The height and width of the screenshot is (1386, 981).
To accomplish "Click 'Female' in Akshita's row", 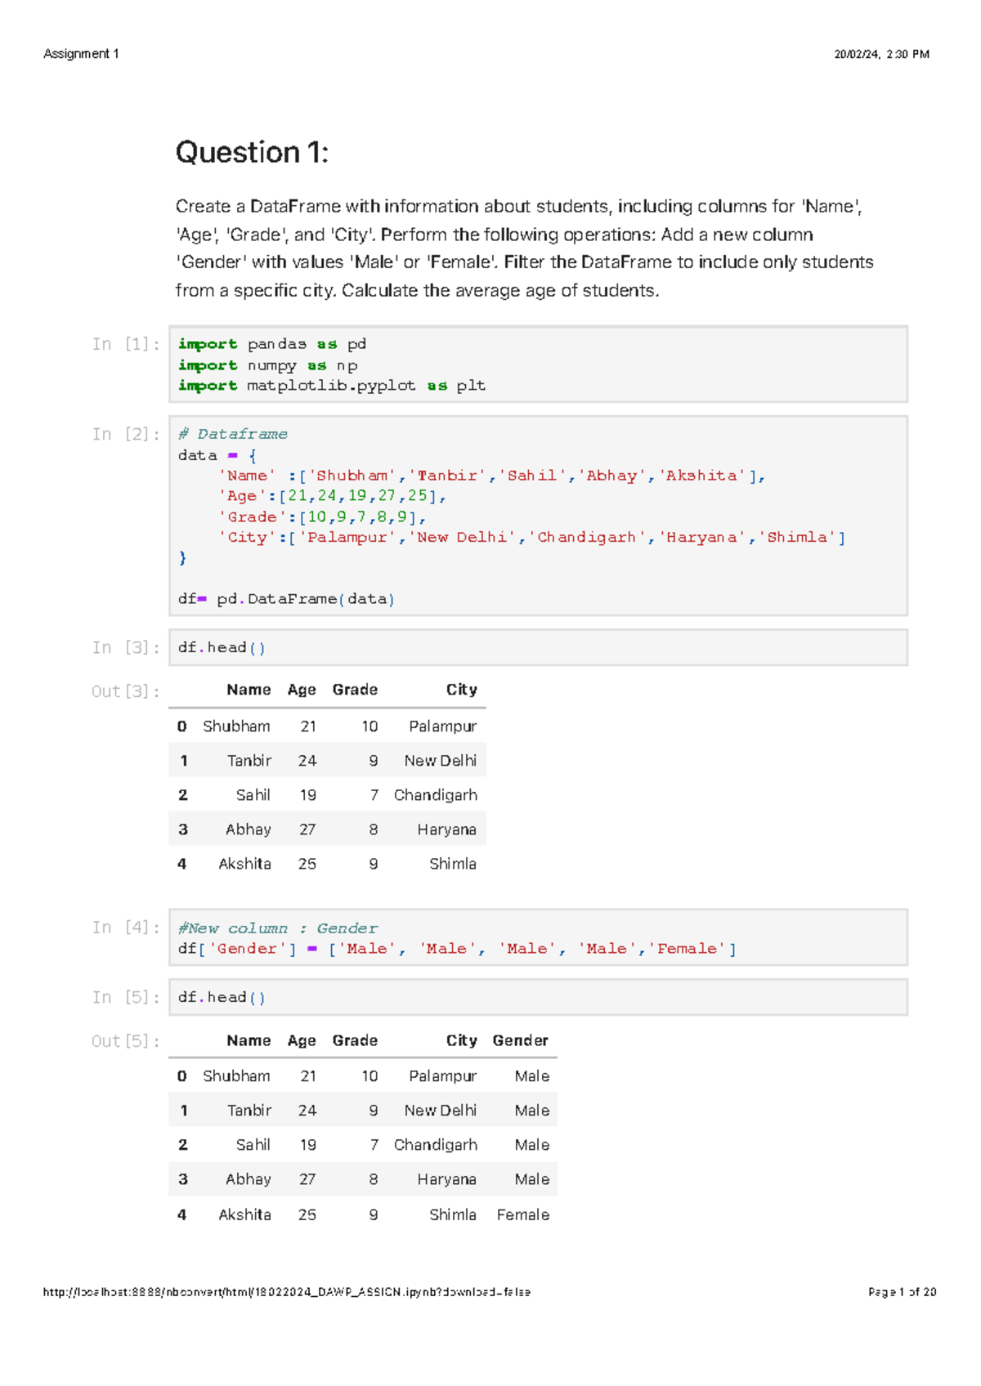I will point(523,1214).
